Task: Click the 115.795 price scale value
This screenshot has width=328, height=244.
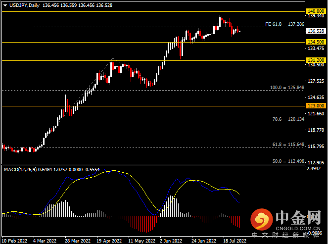Action: pyautogui.click(x=316, y=146)
